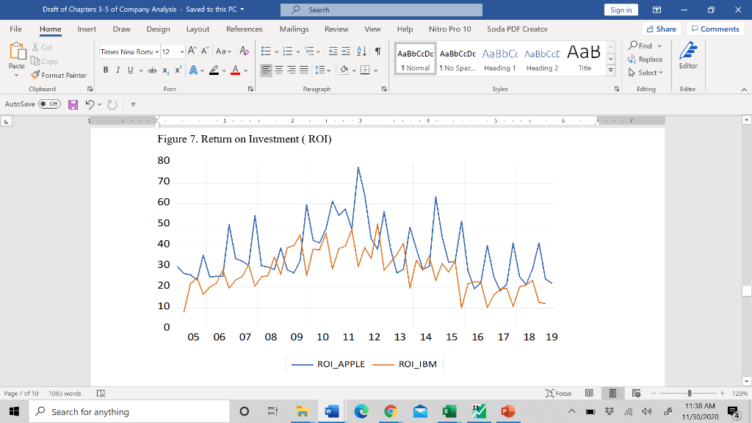
Task: Apply Italic formatting
Action: 117,70
